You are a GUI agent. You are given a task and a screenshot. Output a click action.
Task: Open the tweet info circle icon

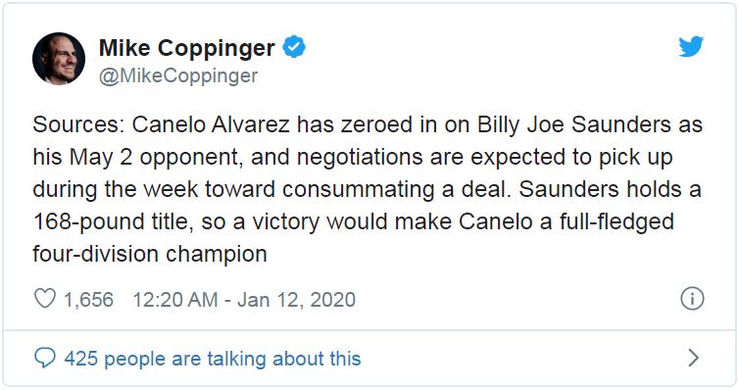[692, 298]
